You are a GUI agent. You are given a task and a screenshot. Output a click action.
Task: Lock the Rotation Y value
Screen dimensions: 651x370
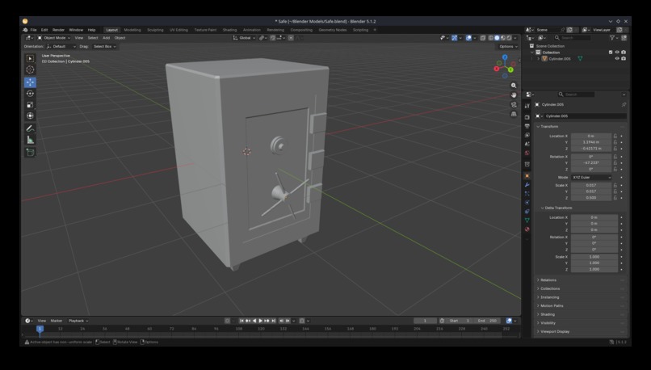(x=615, y=162)
